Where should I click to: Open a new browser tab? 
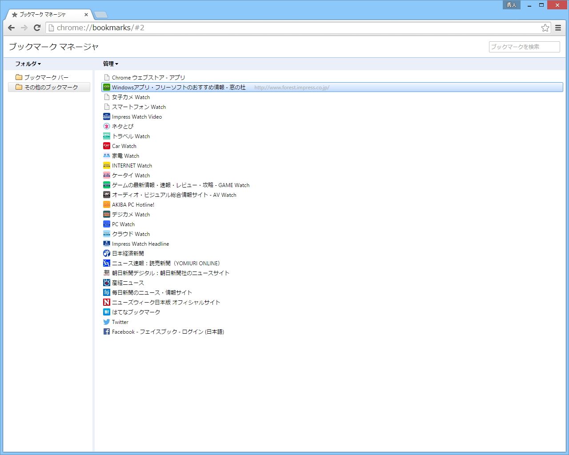coord(100,14)
